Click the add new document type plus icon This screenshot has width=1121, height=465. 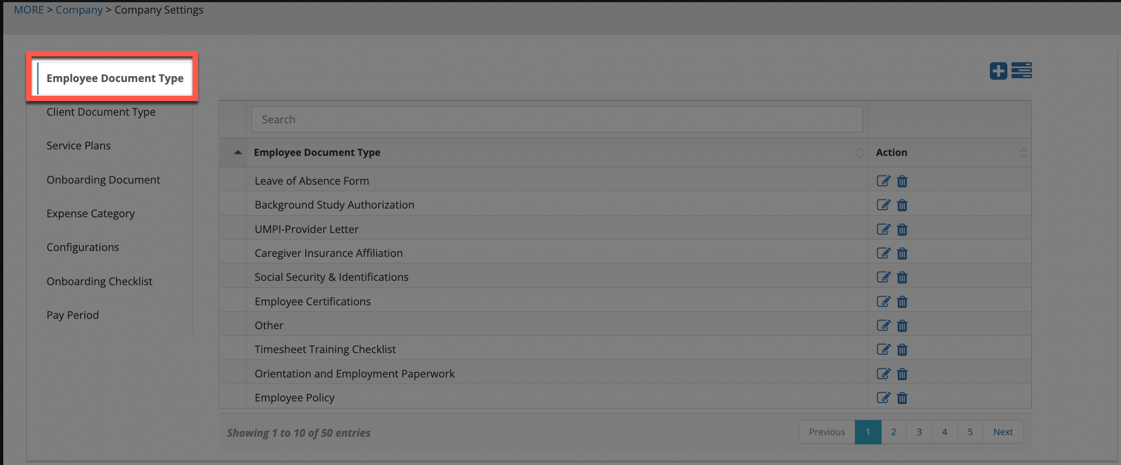998,71
